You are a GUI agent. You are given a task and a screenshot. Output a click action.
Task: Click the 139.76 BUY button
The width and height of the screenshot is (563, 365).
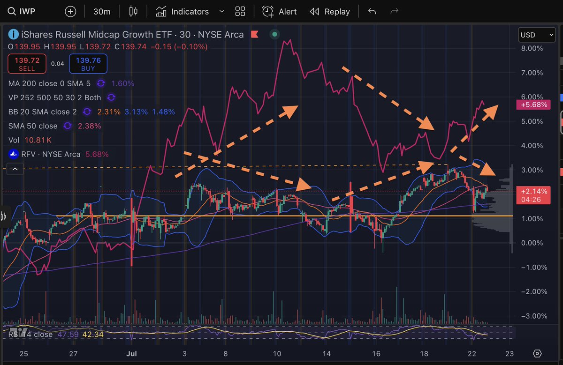[88, 64]
